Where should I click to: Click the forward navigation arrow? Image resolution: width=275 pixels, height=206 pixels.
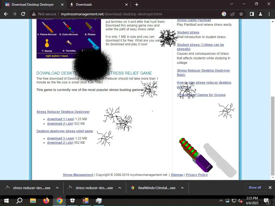point(15,14)
